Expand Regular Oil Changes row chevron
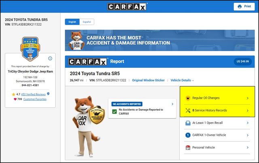This screenshot has width=259, height=163. (x=248, y=98)
